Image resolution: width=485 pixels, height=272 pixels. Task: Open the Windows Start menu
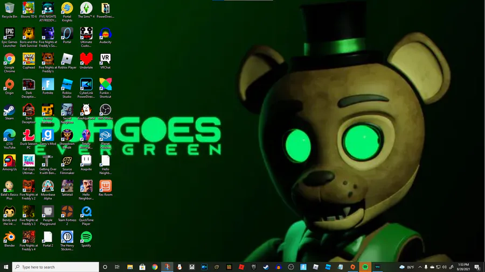(x=6, y=267)
